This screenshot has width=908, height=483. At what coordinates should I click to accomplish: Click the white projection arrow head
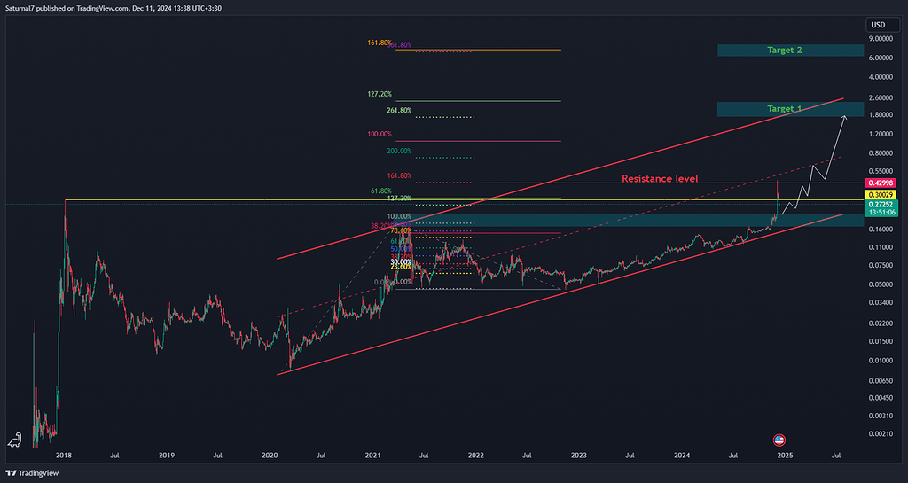[x=845, y=117]
